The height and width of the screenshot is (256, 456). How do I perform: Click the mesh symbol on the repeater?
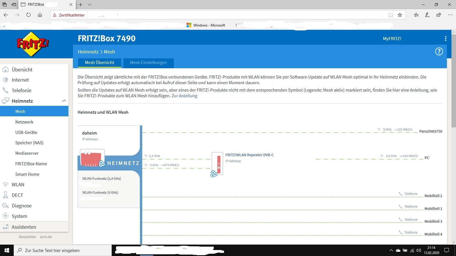[214, 174]
